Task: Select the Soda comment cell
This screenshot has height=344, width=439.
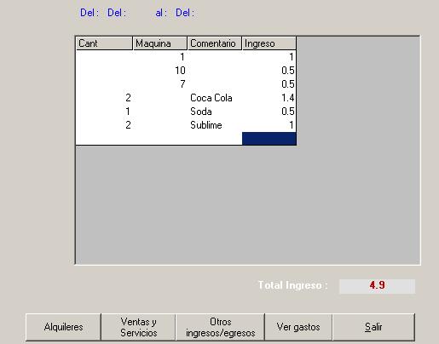Action: (x=215, y=112)
